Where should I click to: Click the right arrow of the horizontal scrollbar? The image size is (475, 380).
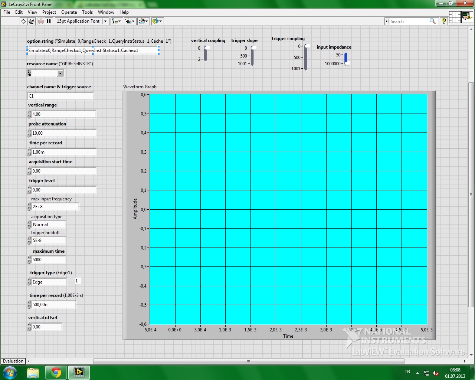[x=465, y=361]
